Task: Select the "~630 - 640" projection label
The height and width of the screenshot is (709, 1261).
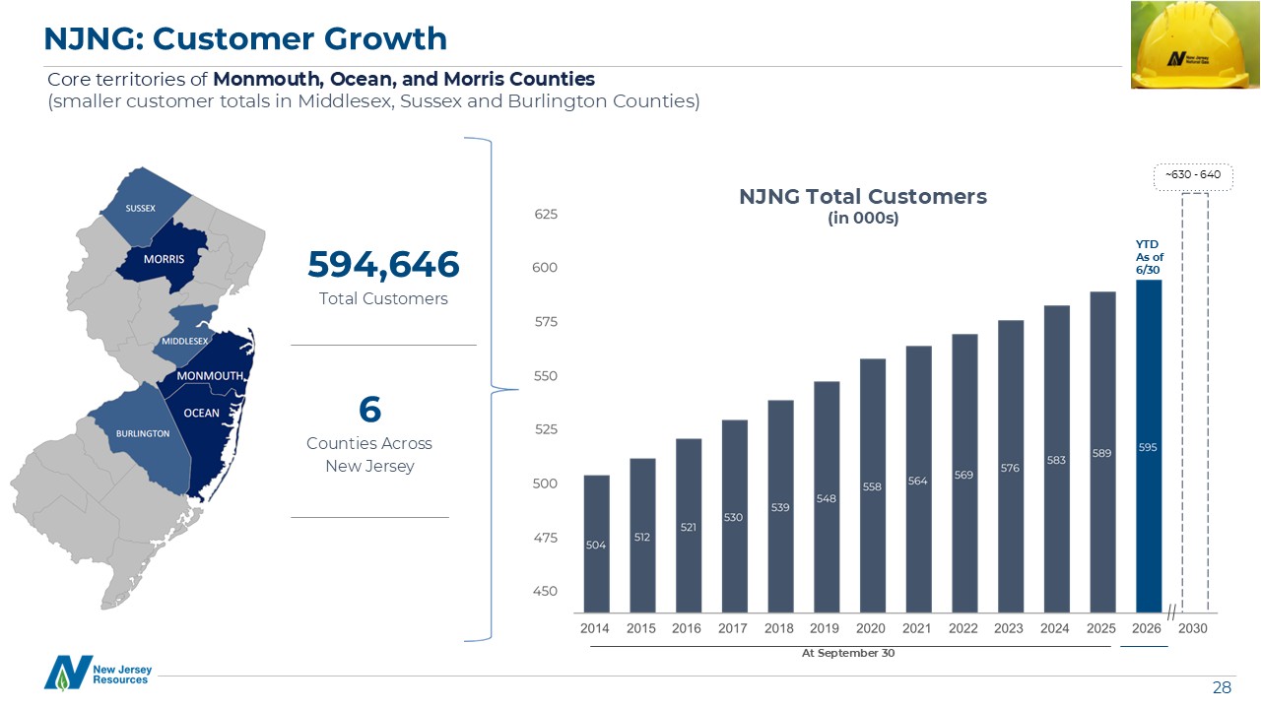Action: click(1193, 175)
